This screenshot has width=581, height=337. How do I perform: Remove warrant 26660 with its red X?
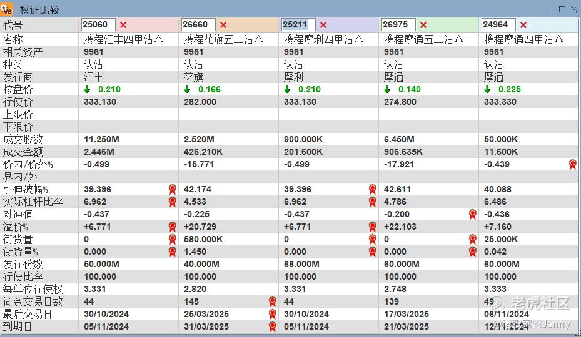[x=223, y=25]
